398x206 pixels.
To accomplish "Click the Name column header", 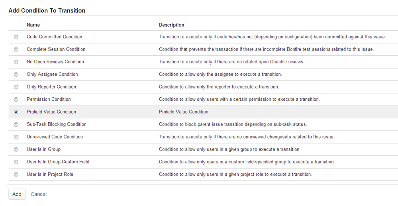I will (x=33, y=25).
